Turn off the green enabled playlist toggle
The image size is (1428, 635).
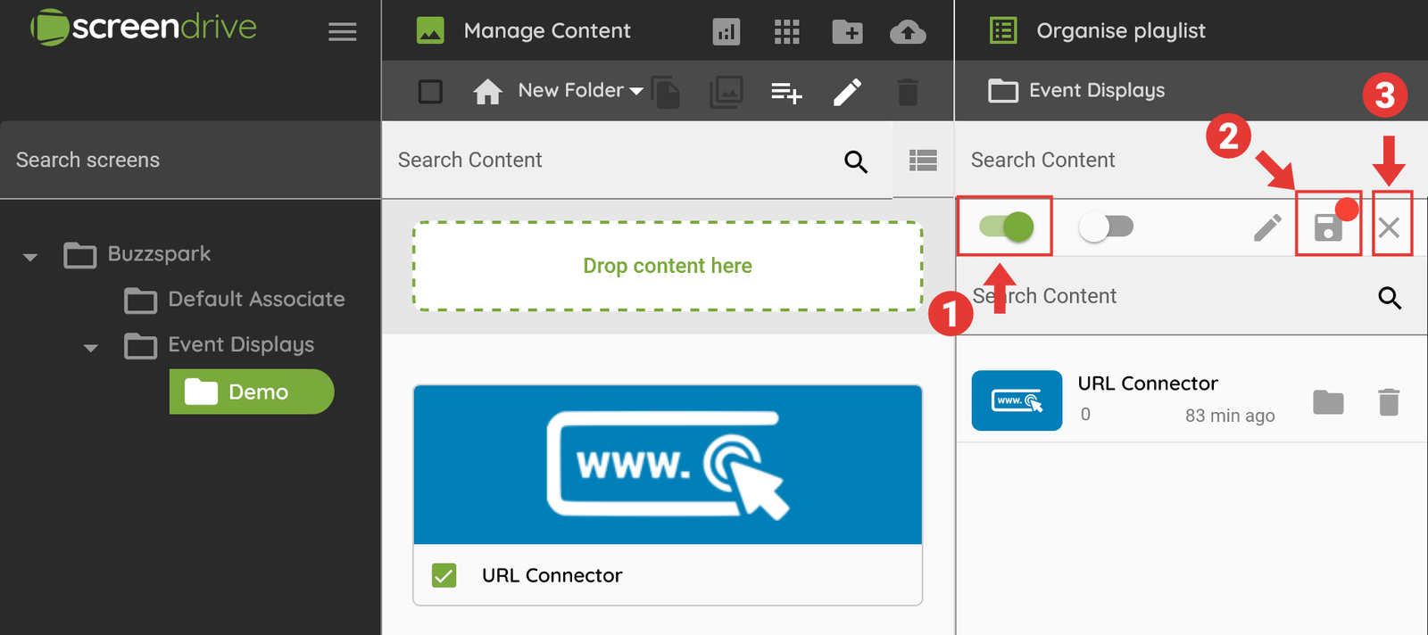tap(1006, 227)
